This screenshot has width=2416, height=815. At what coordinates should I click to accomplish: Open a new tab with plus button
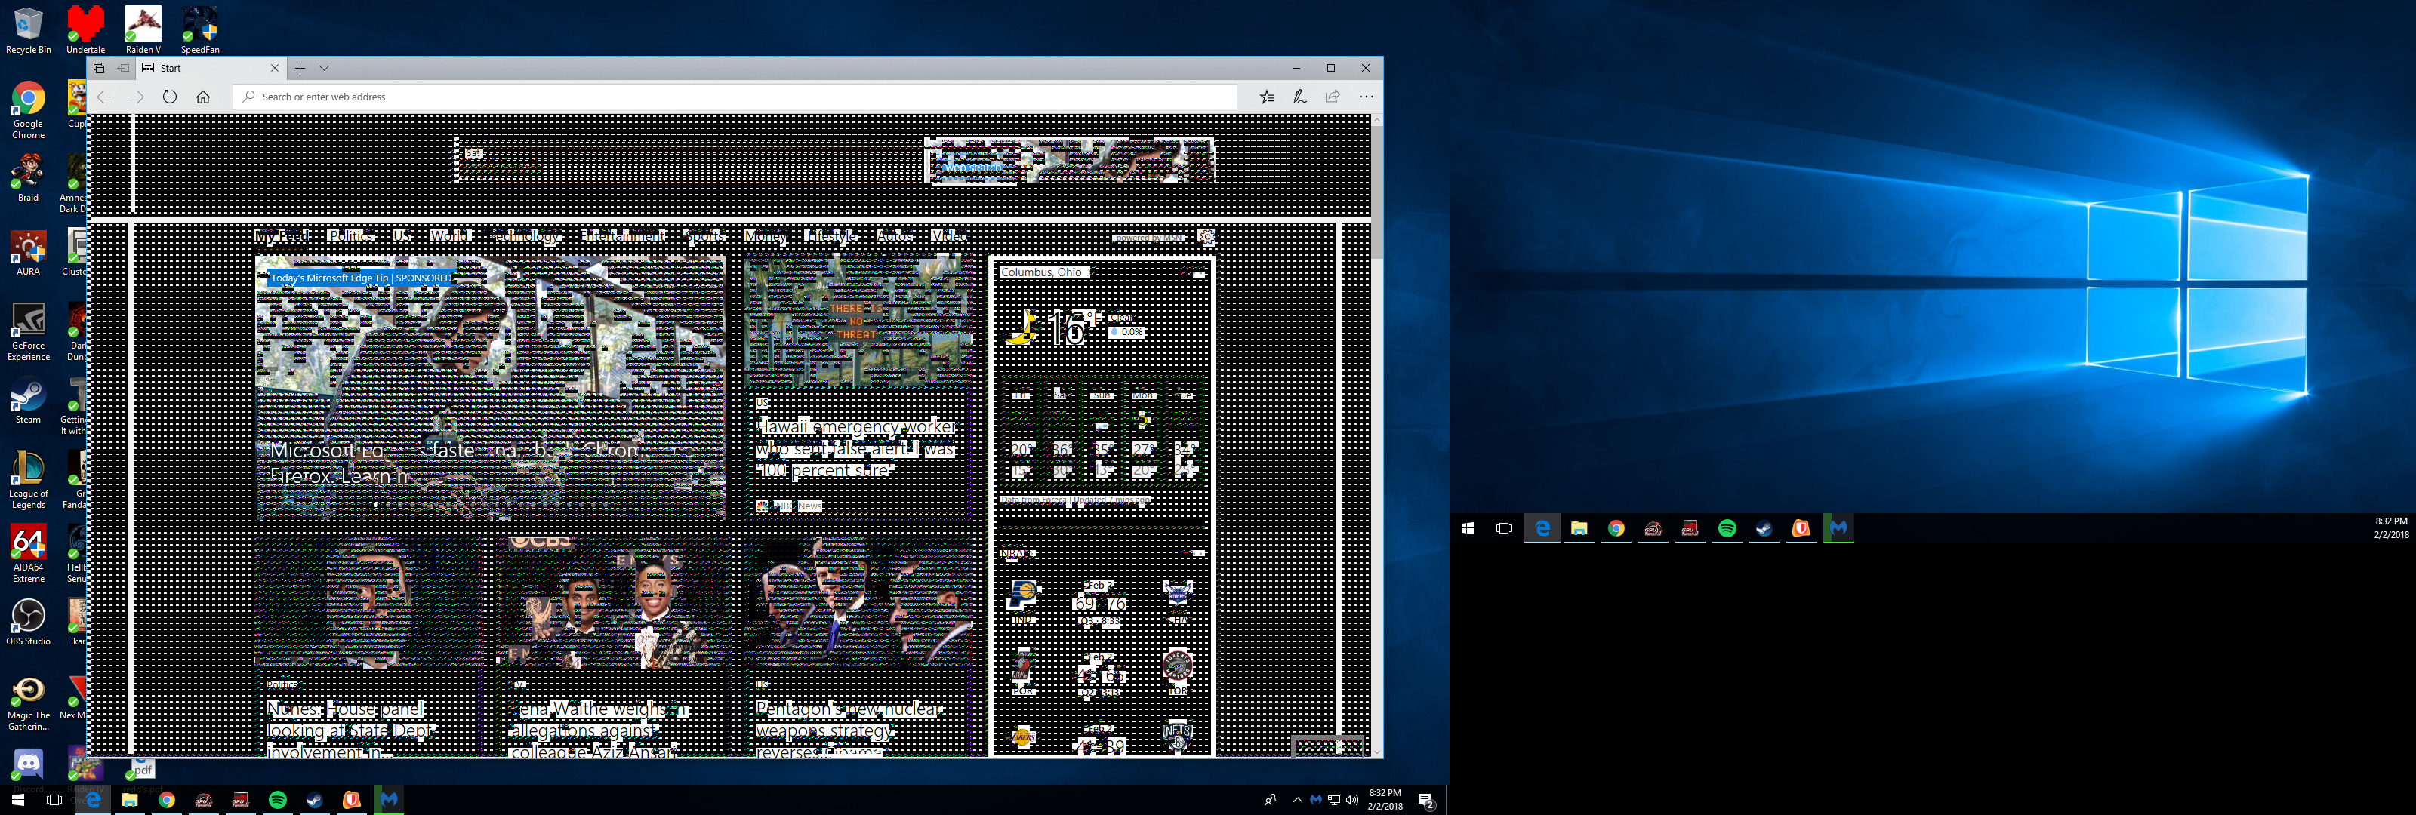[x=300, y=69]
